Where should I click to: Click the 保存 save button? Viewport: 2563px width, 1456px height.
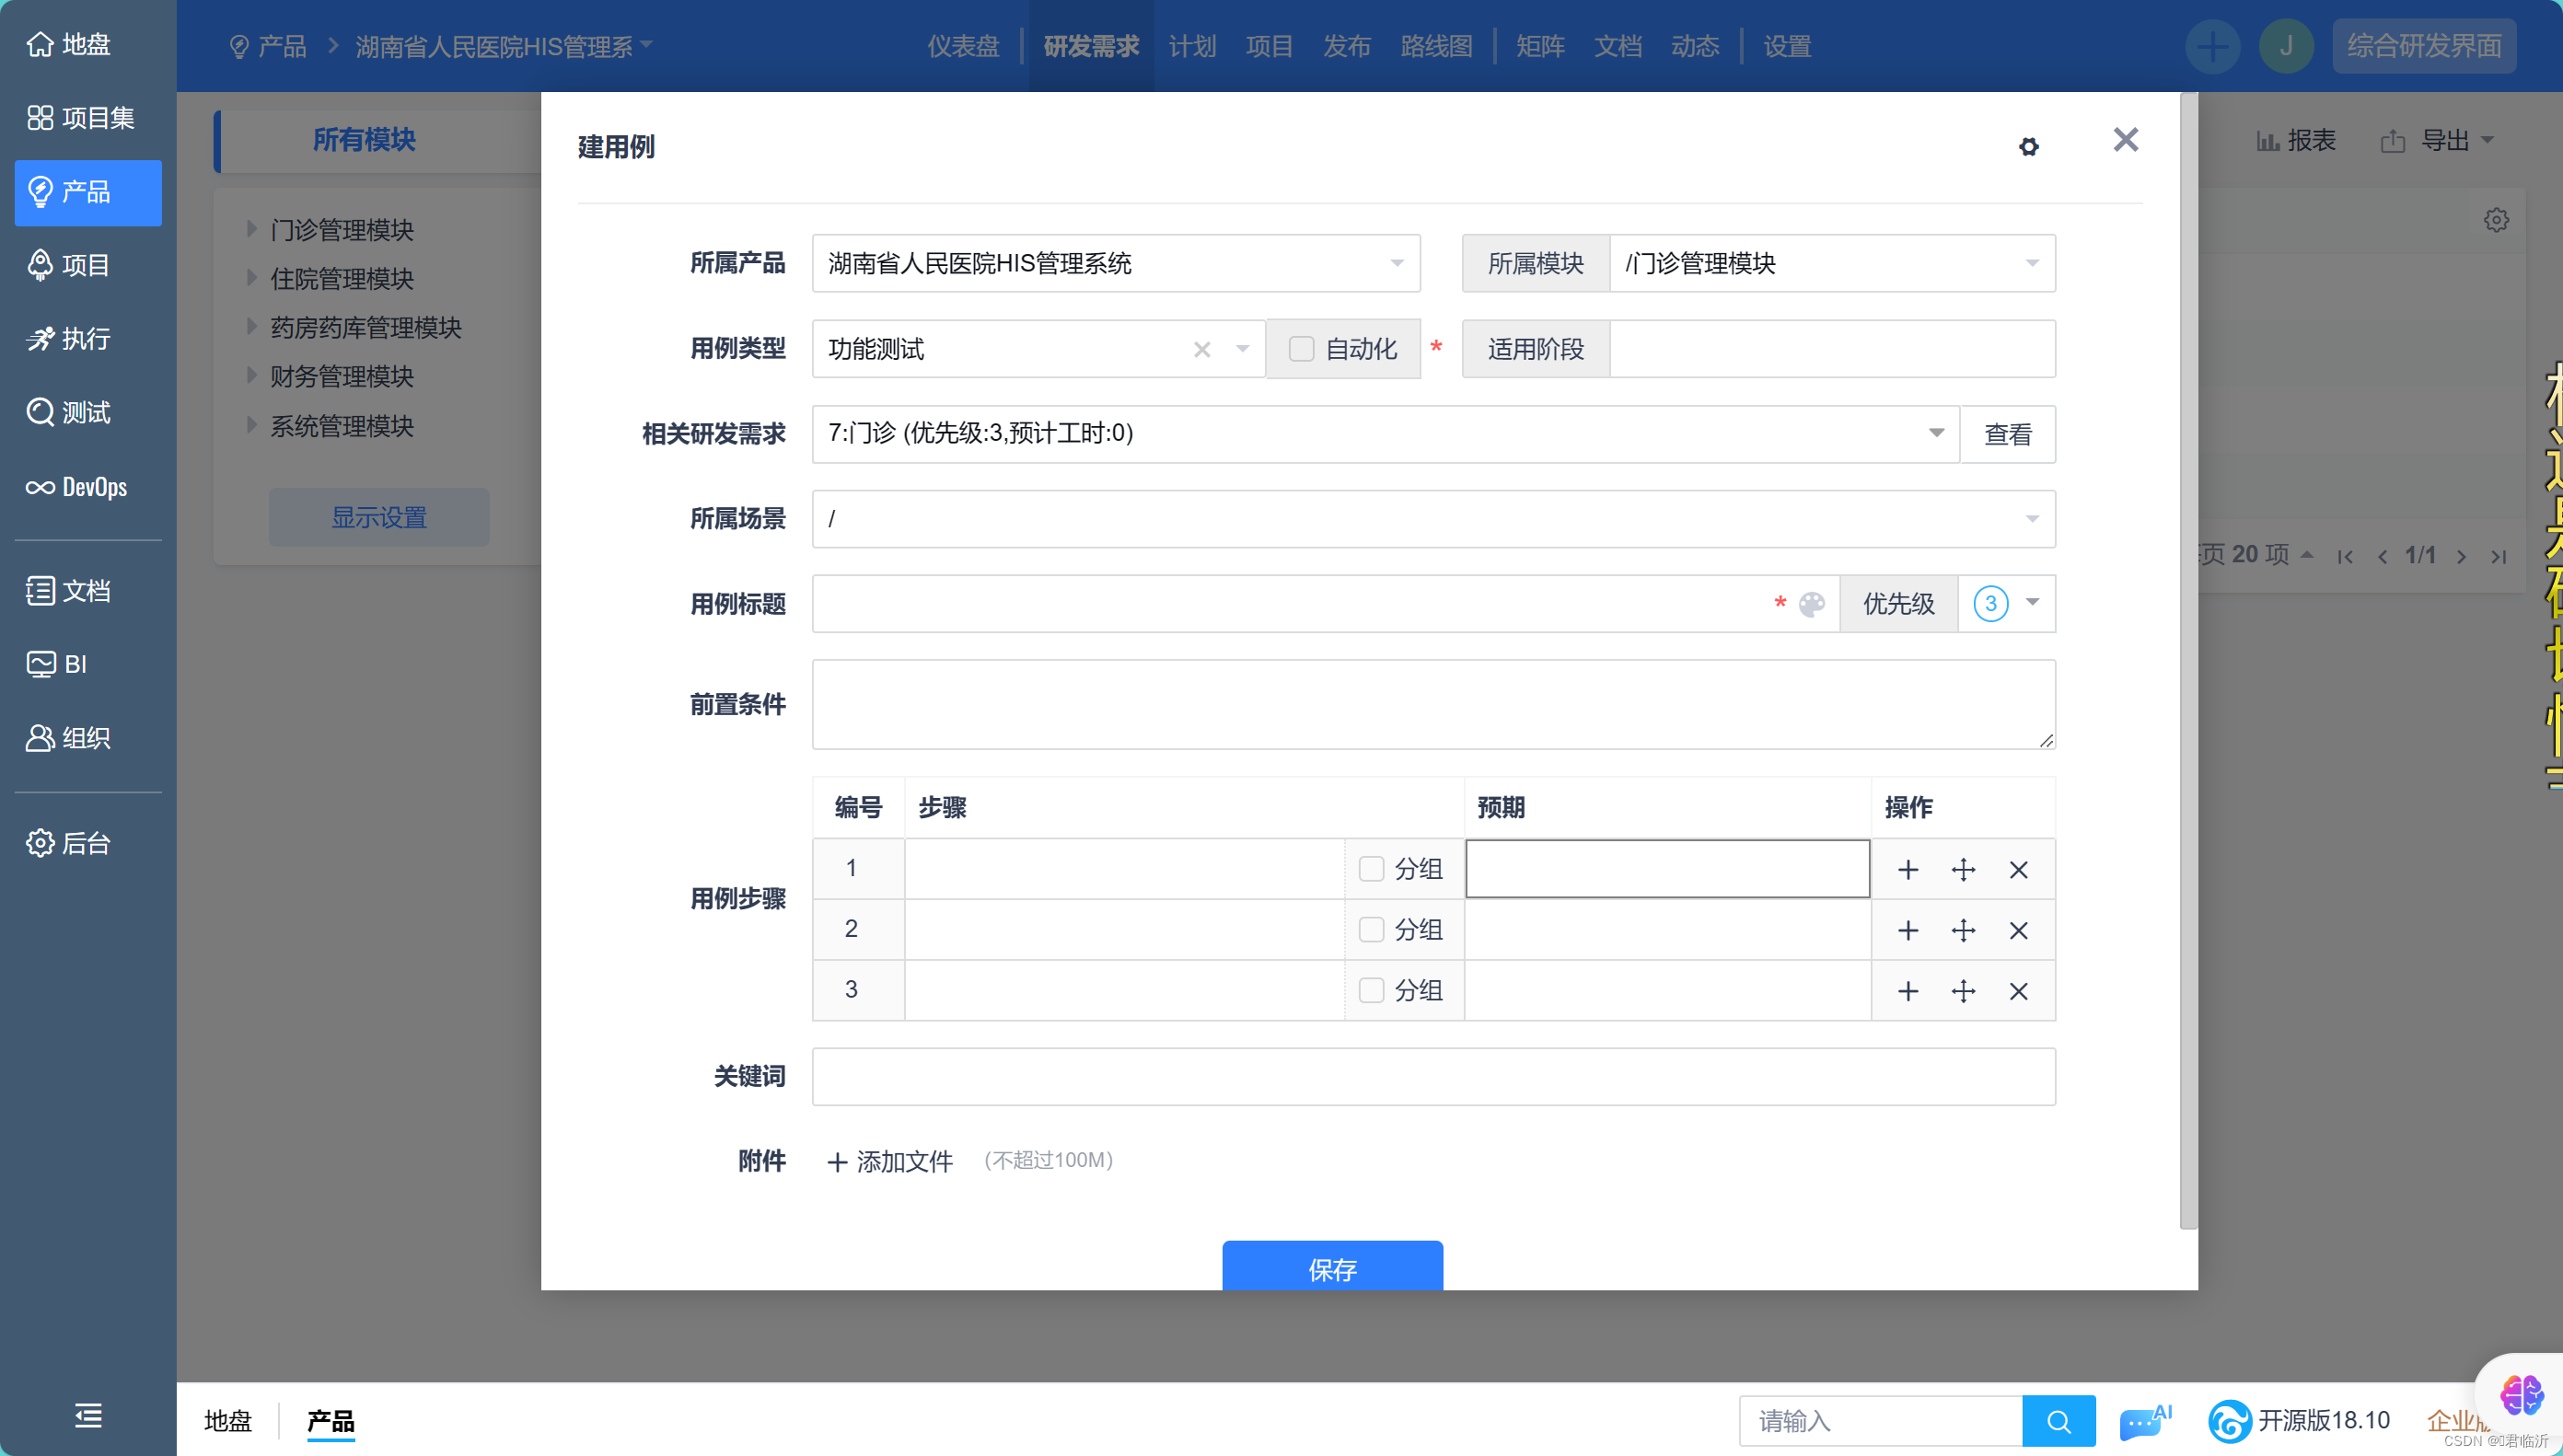pos(1331,1267)
